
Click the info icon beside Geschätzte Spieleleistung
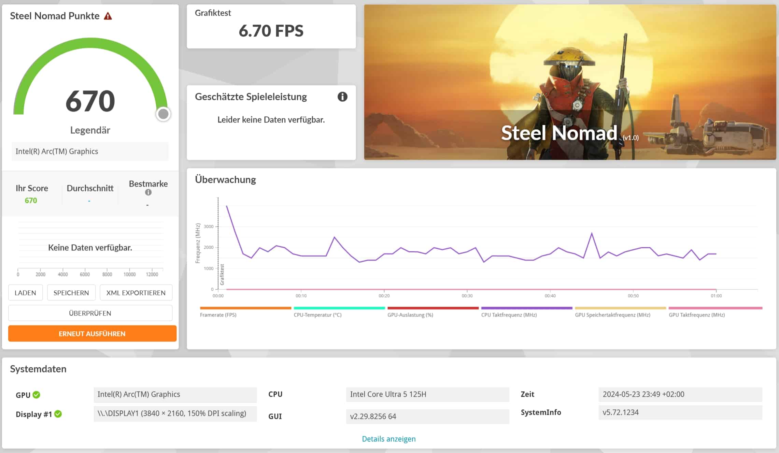click(342, 97)
